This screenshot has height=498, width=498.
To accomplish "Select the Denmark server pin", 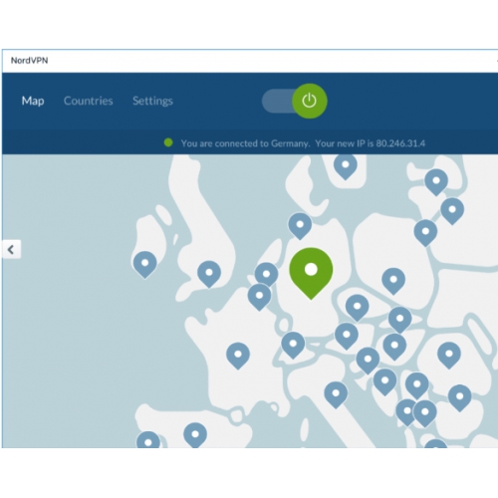I will (x=300, y=226).
